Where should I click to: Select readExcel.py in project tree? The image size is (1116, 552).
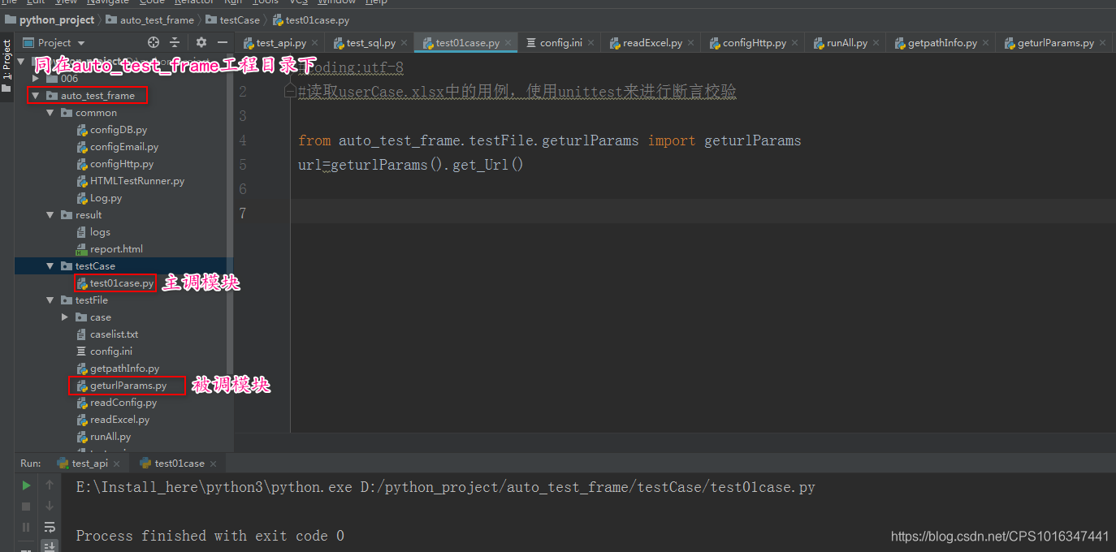[x=119, y=420]
